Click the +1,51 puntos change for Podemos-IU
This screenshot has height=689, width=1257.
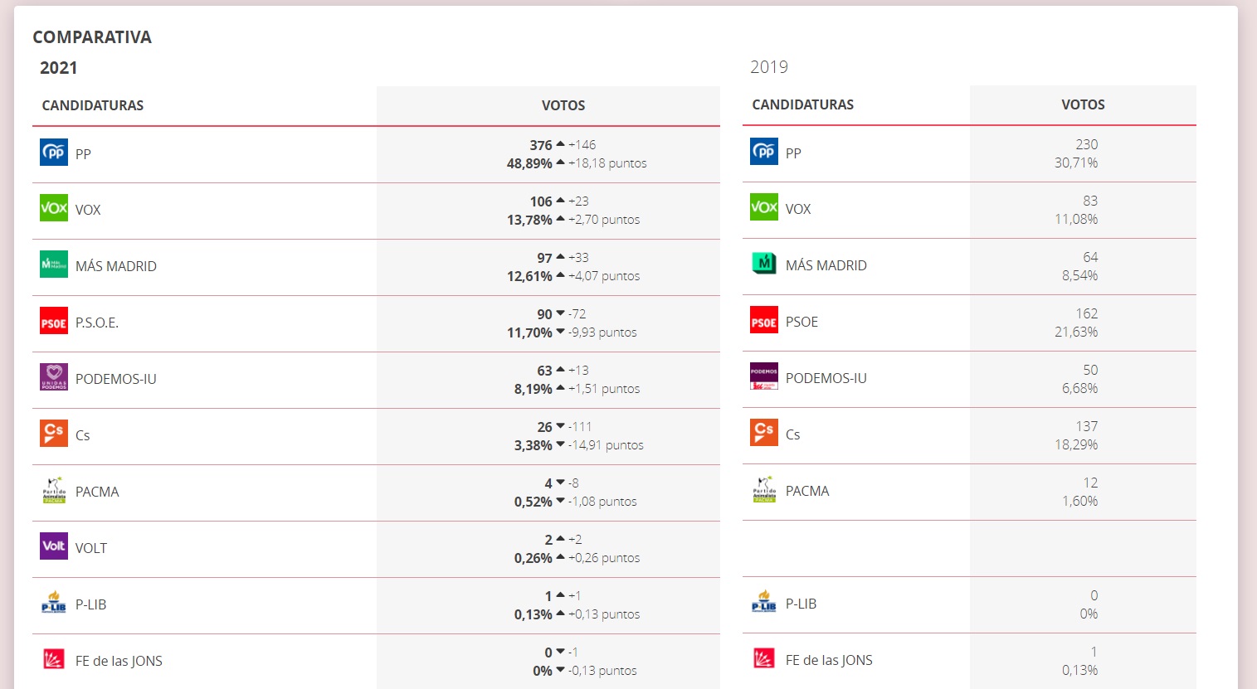pyautogui.click(x=604, y=389)
